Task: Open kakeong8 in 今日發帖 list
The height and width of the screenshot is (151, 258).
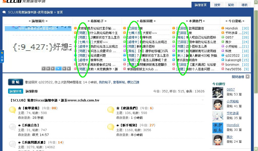Action: pos(233,60)
